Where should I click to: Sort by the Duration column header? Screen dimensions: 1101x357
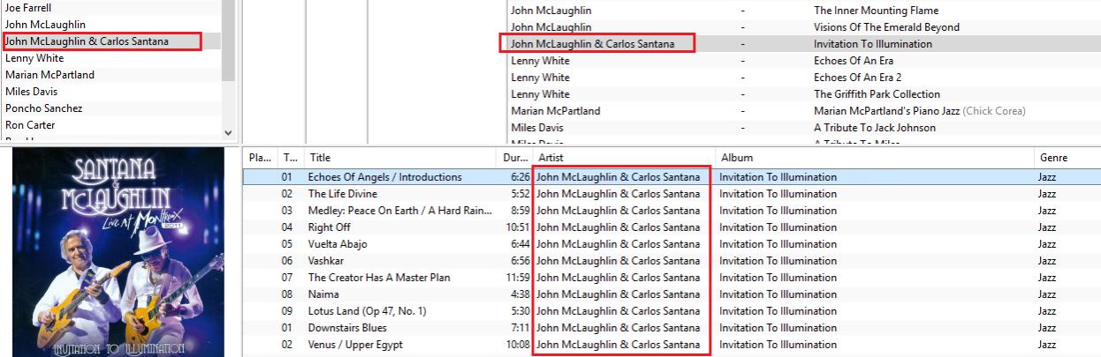[513, 158]
